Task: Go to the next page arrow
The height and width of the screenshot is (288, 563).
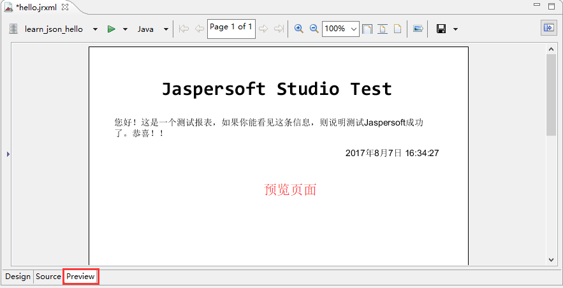Action: 263,29
